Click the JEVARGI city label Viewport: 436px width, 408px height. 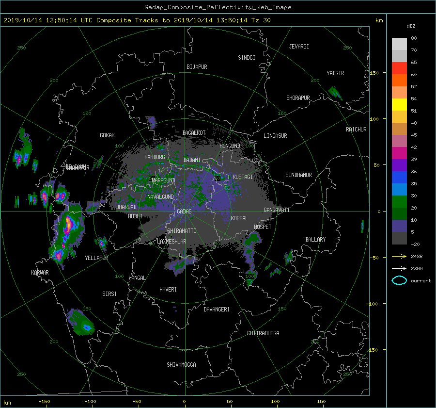pyautogui.click(x=299, y=47)
